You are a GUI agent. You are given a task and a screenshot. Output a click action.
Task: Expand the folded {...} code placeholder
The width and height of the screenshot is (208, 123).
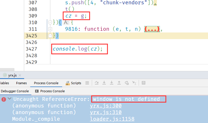point(152,29)
